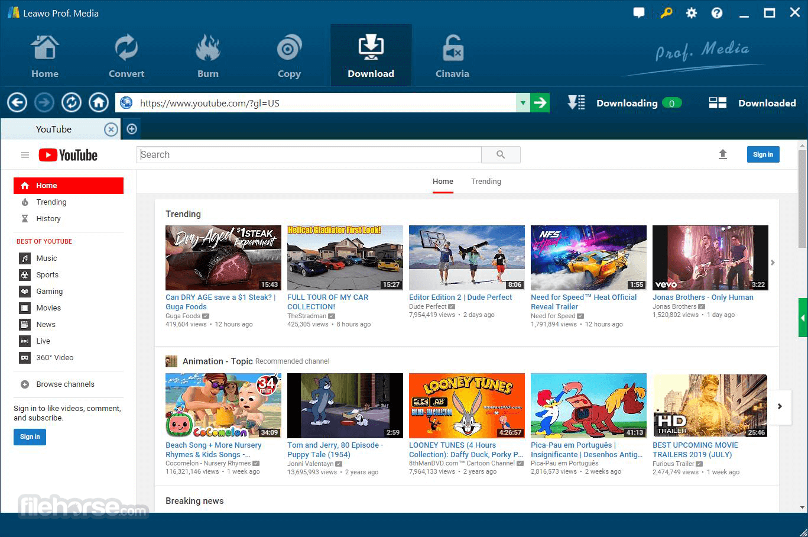Open the Convert module
This screenshot has height=537, width=808.
pyautogui.click(x=126, y=56)
